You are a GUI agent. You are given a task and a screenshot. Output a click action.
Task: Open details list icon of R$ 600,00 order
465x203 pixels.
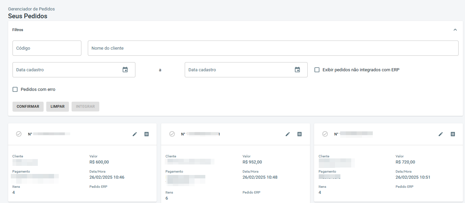(147, 134)
